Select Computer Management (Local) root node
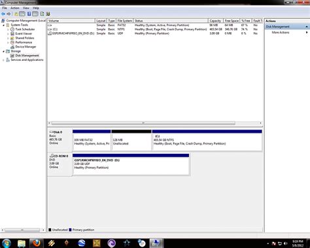The height and width of the screenshot is (248, 310). [x=26, y=20]
